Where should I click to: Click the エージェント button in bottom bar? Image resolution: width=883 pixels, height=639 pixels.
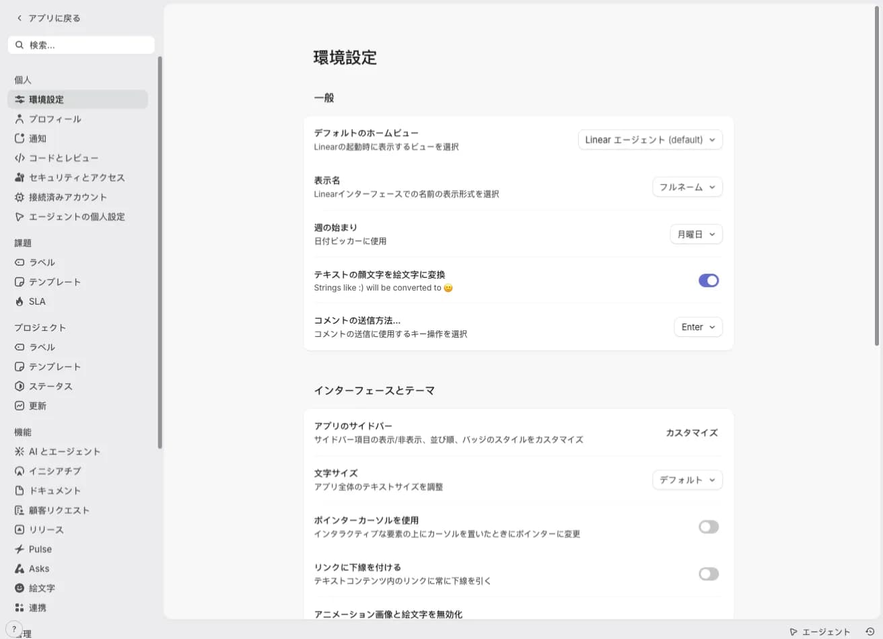(x=820, y=632)
